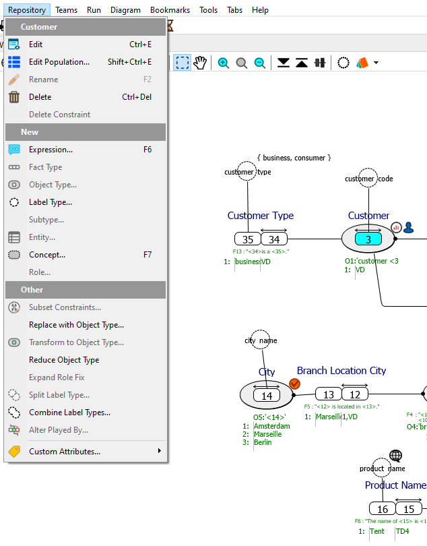Click the dashed circle label type toolbar icon
Image resolution: width=427 pixels, height=546 pixels.
pyautogui.click(x=343, y=63)
